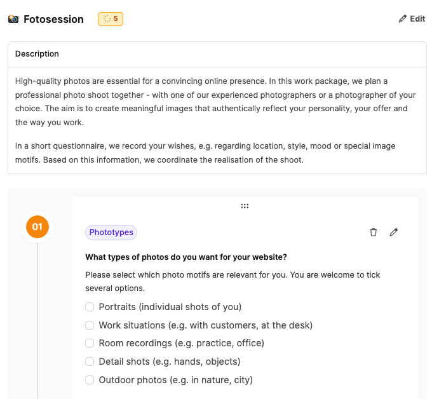Select the Detail shots checkbox
Viewport: 432px width, 399px height.
coord(90,362)
